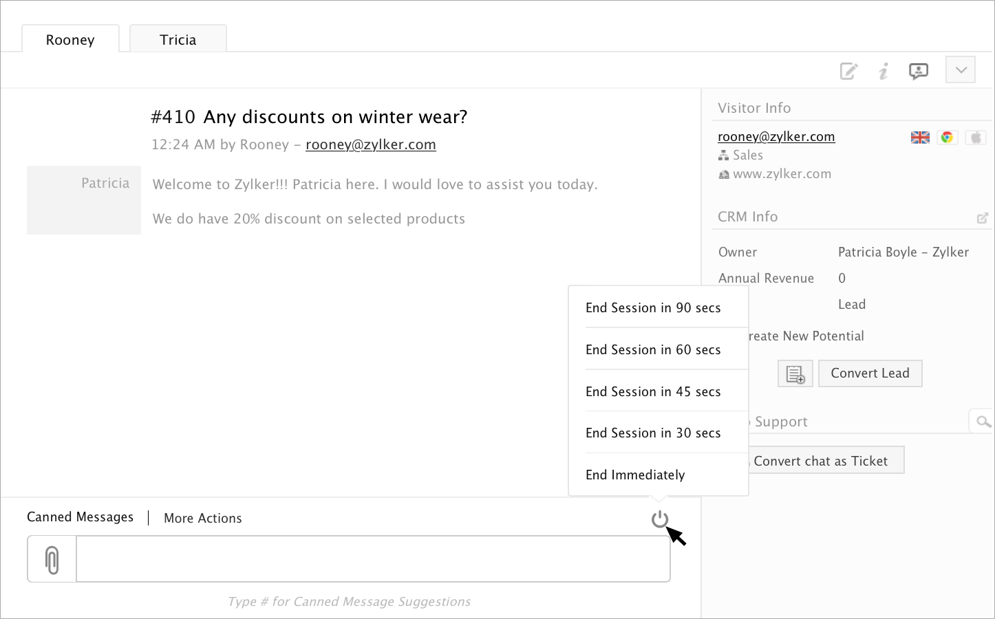Select End Session in 45 secs
995x619 pixels.
click(653, 392)
